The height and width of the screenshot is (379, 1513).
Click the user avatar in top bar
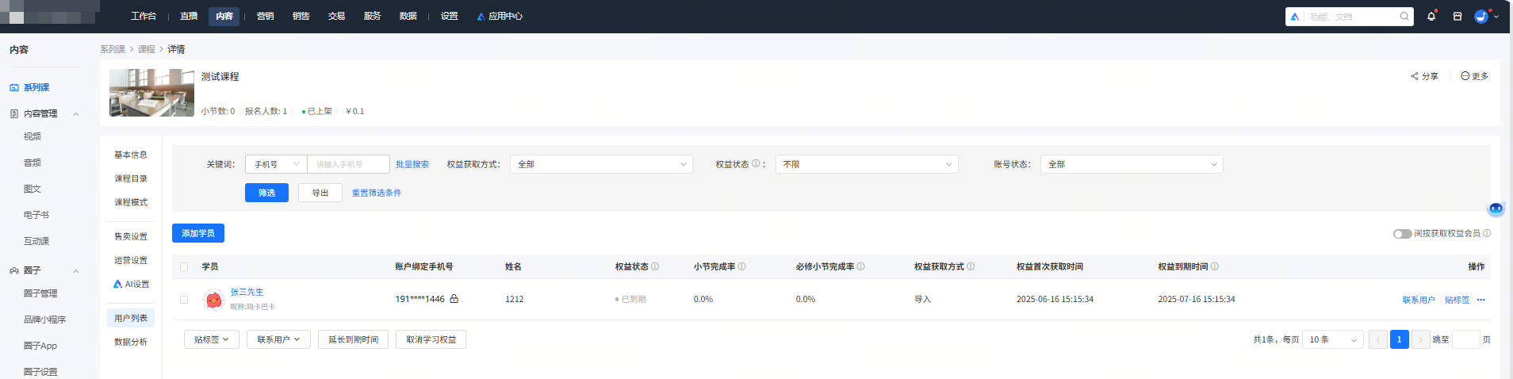click(1481, 16)
